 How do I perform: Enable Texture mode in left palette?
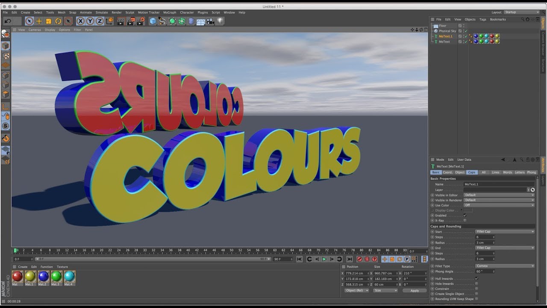point(6,56)
